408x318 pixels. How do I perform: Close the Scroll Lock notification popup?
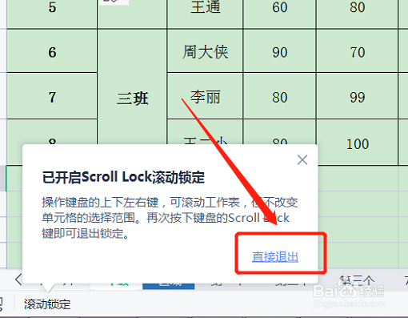[x=302, y=160]
